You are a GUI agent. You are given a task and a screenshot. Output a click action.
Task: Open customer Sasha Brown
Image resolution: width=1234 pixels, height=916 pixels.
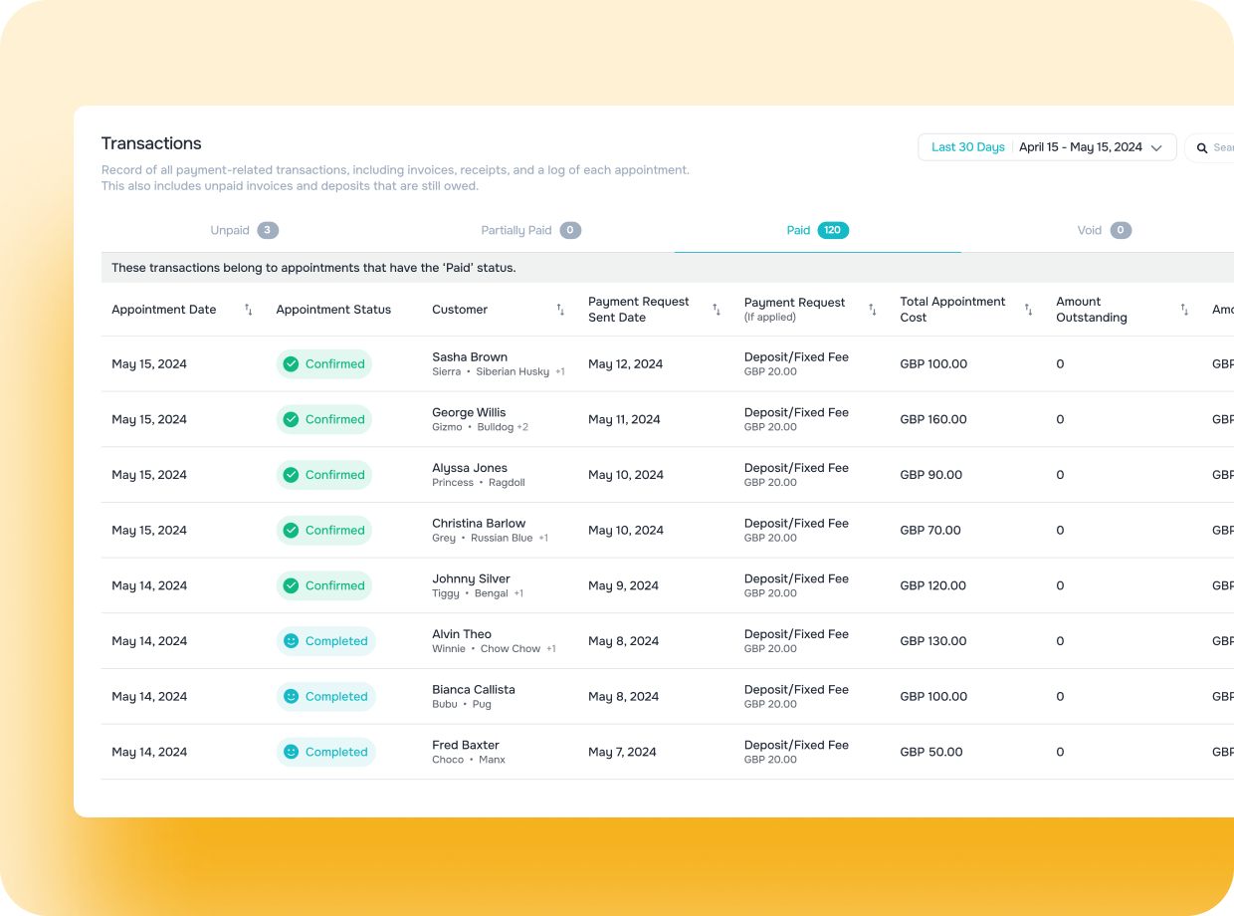pos(470,356)
